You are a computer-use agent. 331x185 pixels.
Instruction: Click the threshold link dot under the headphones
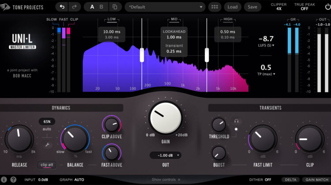236,129
